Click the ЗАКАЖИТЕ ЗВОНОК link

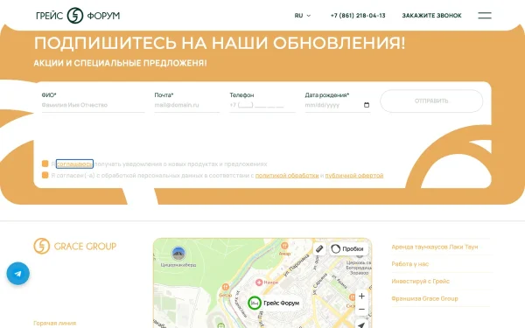point(432,16)
